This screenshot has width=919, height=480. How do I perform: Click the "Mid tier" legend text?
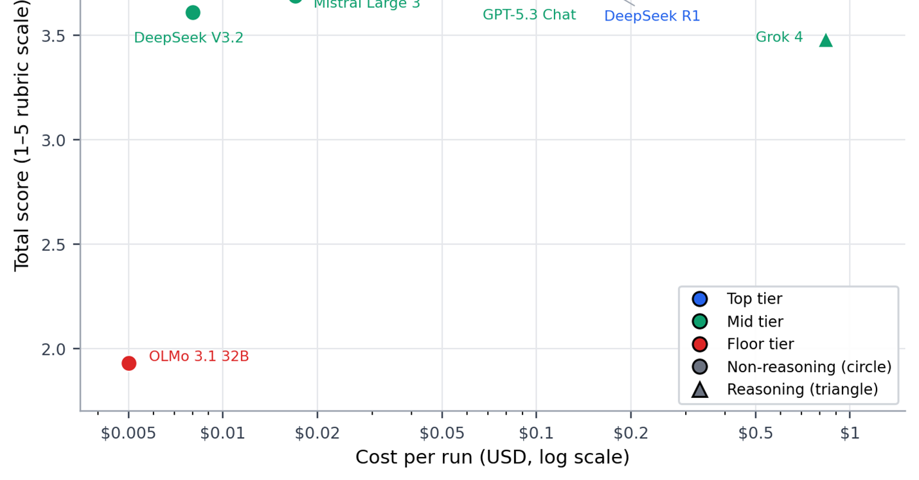click(755, 321)
